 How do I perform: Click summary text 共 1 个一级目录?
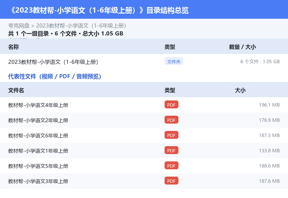[x=29, y=33]
